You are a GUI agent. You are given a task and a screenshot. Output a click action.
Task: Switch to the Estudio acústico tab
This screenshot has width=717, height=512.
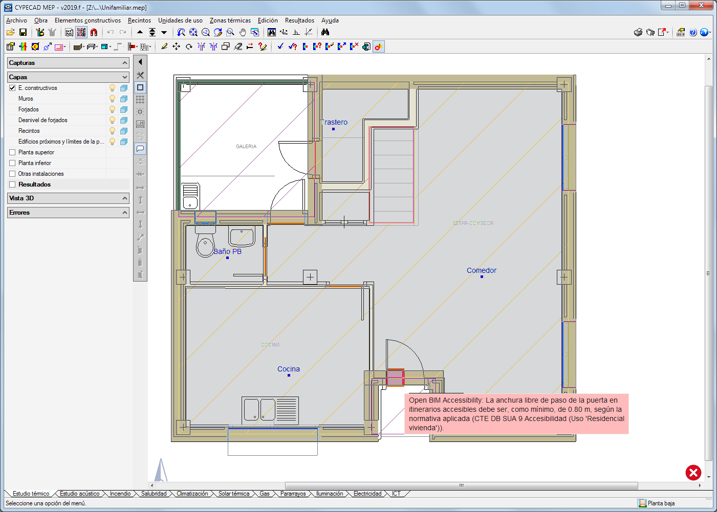pyautogui.click(x=79, y=494)
